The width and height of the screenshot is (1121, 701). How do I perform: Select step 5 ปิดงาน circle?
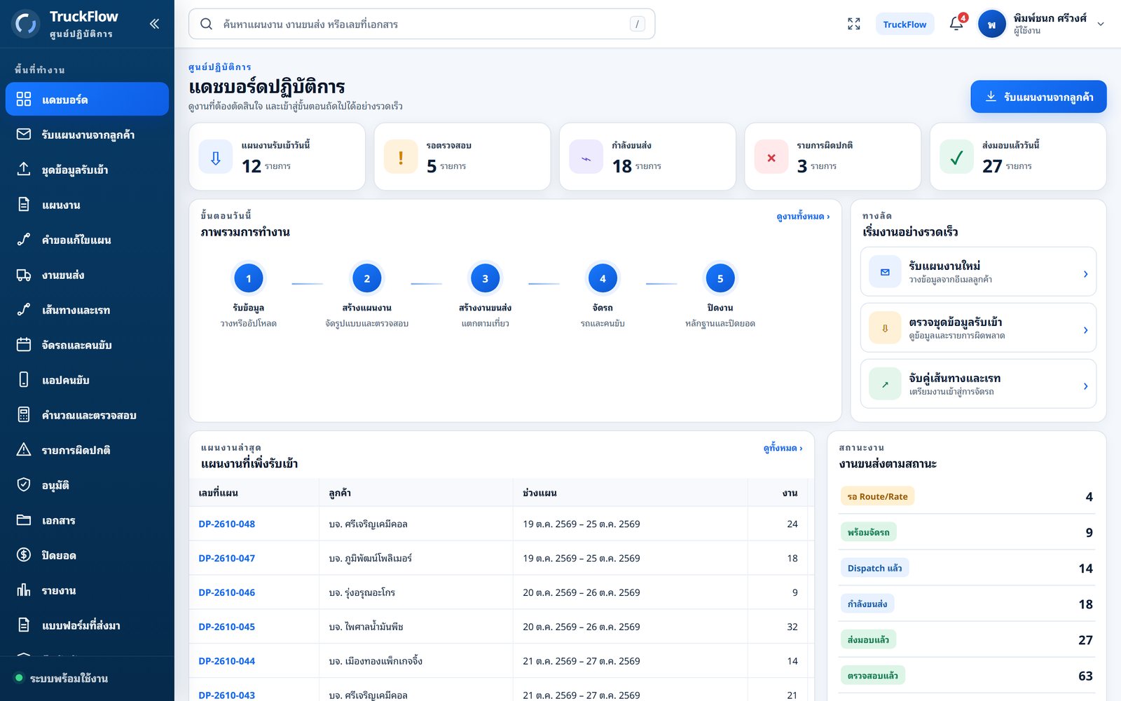tap(720, 278)
